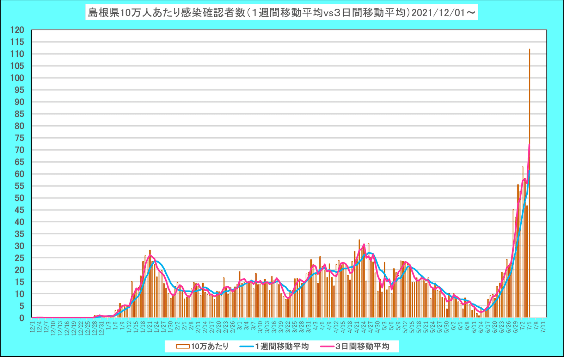Click the y-axis label 120
564x357 pixels.
(17, 30)
